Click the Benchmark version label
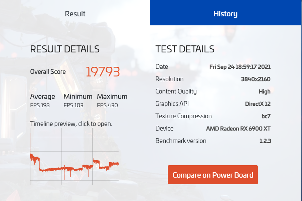 (181, 141)
